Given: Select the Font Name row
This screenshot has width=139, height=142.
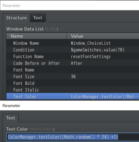Looking at the screenshot, I should pos(73,70).
